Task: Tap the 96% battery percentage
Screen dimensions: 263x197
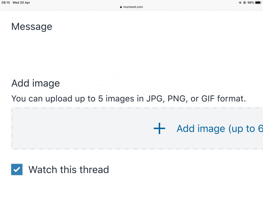Action: [x=251, y=3]
